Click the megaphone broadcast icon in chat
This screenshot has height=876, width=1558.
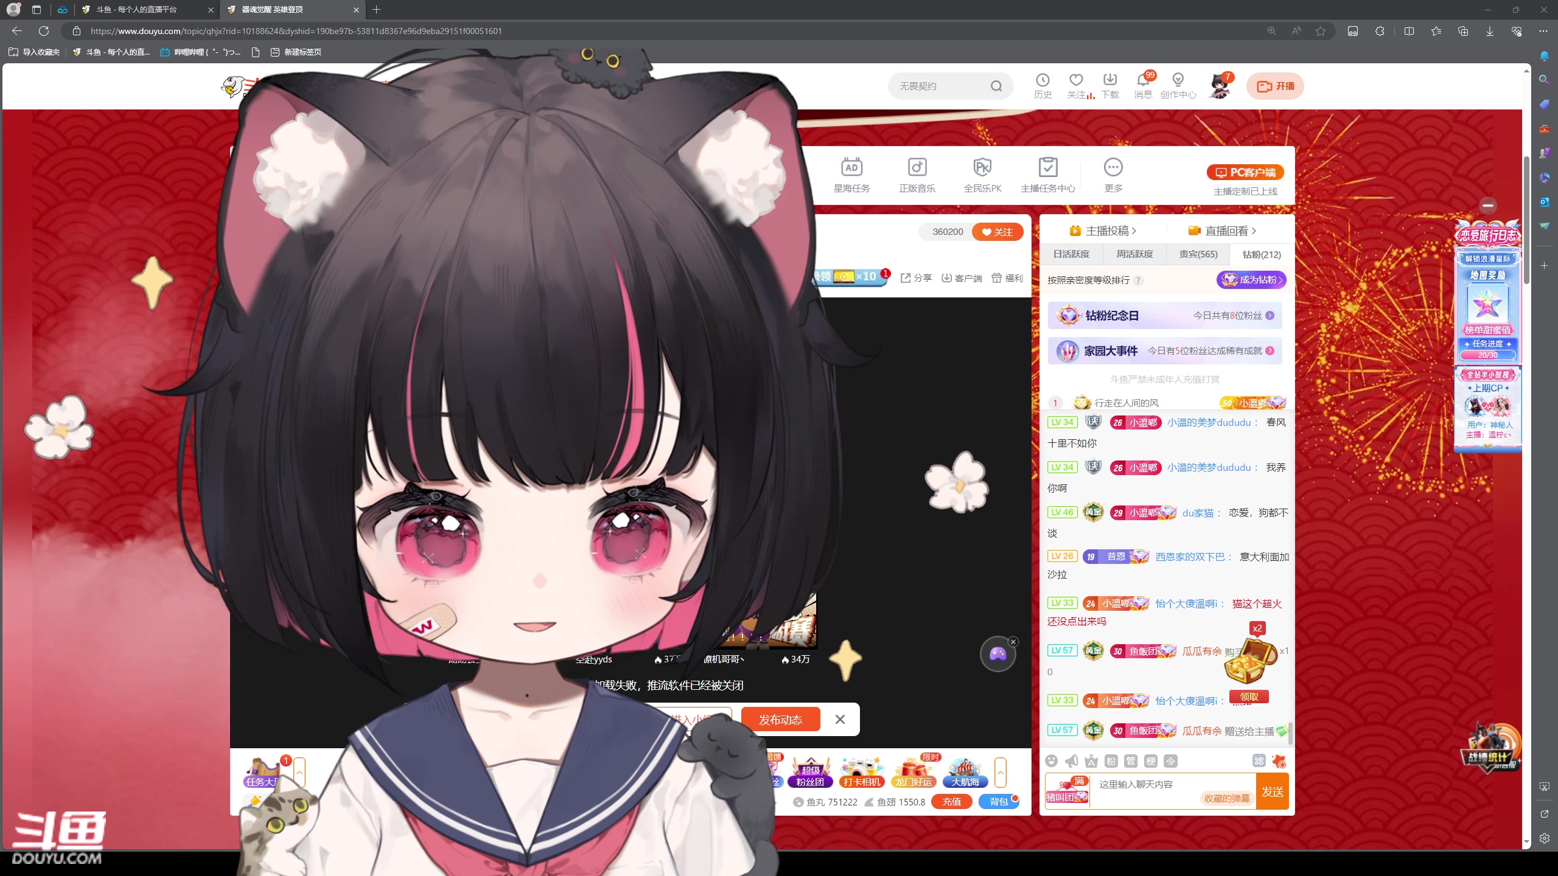1072,761
